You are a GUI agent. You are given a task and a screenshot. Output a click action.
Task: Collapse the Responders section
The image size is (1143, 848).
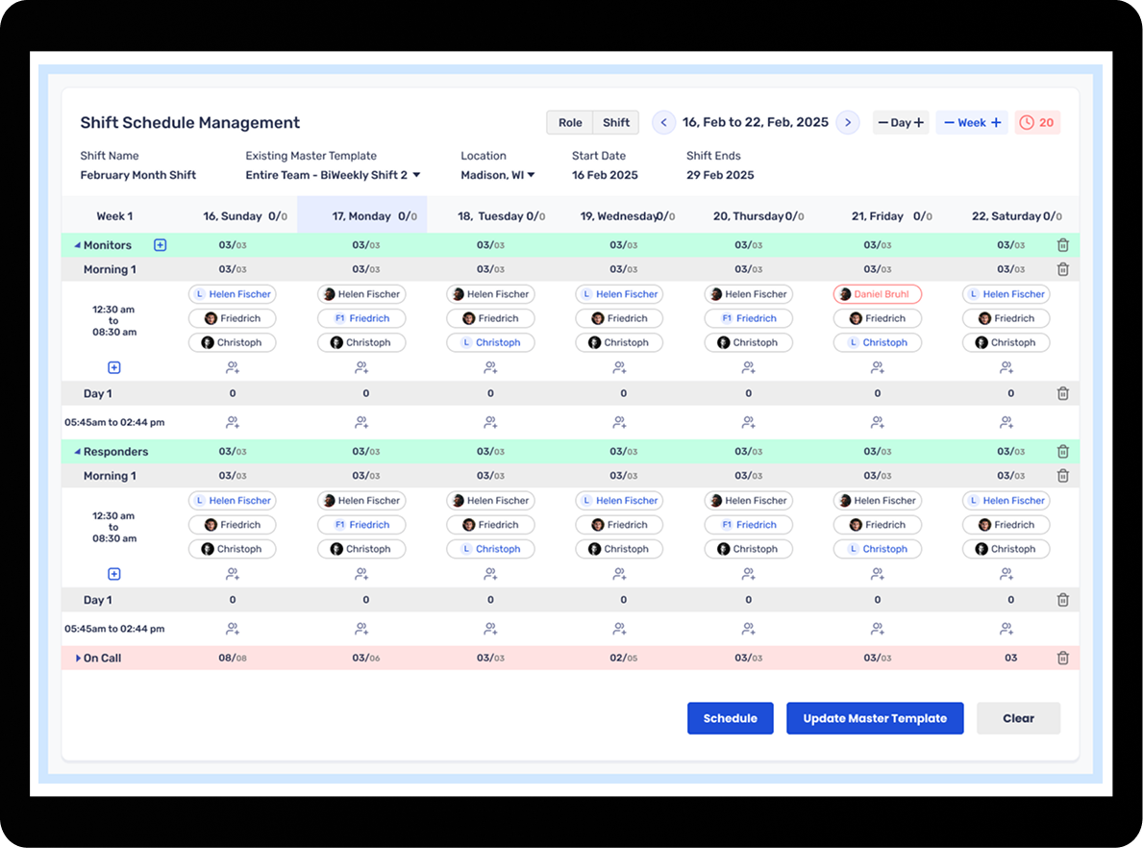78,452
